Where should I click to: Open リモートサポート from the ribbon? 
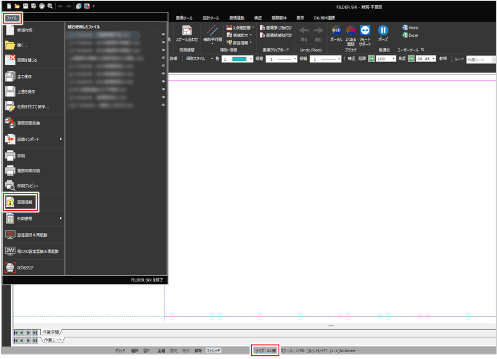coord(365,32)
